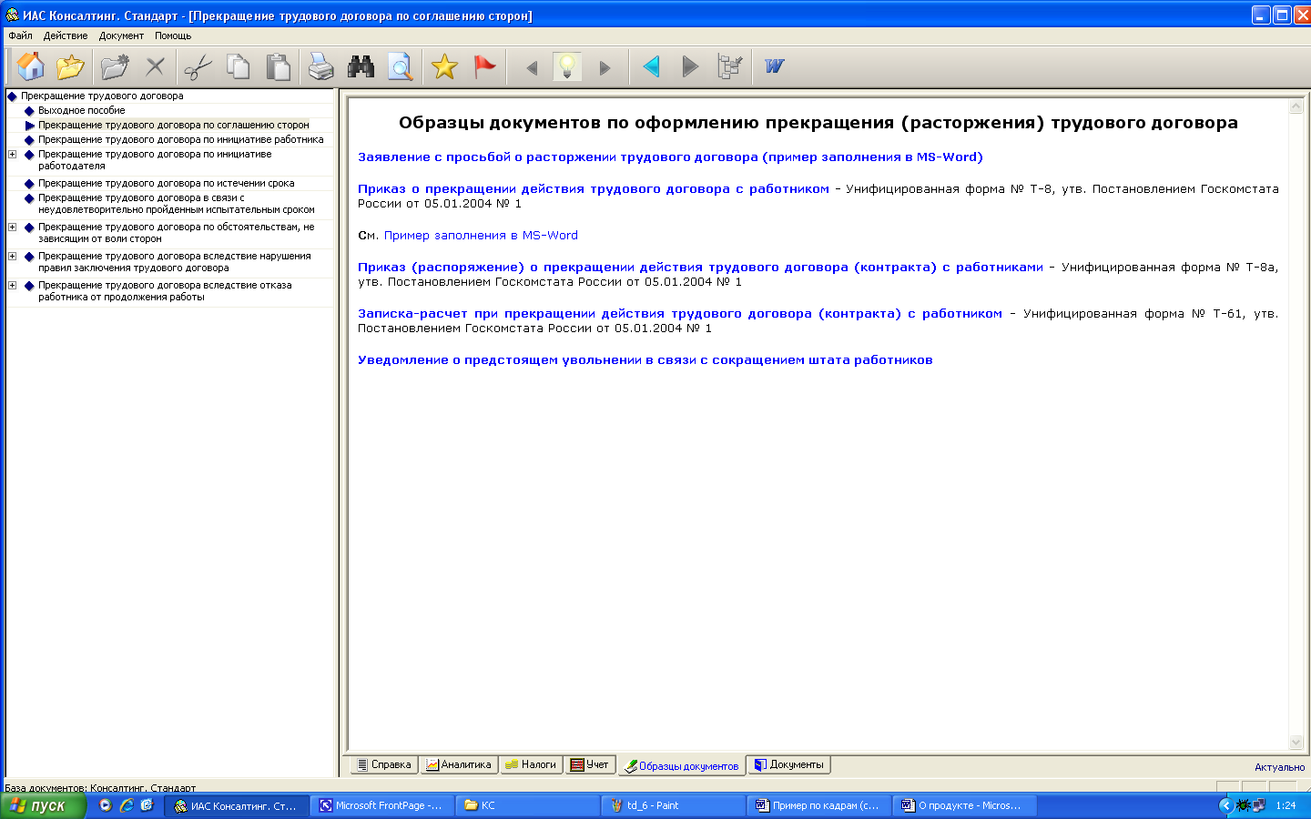Click the scissors cut icon

198,66
